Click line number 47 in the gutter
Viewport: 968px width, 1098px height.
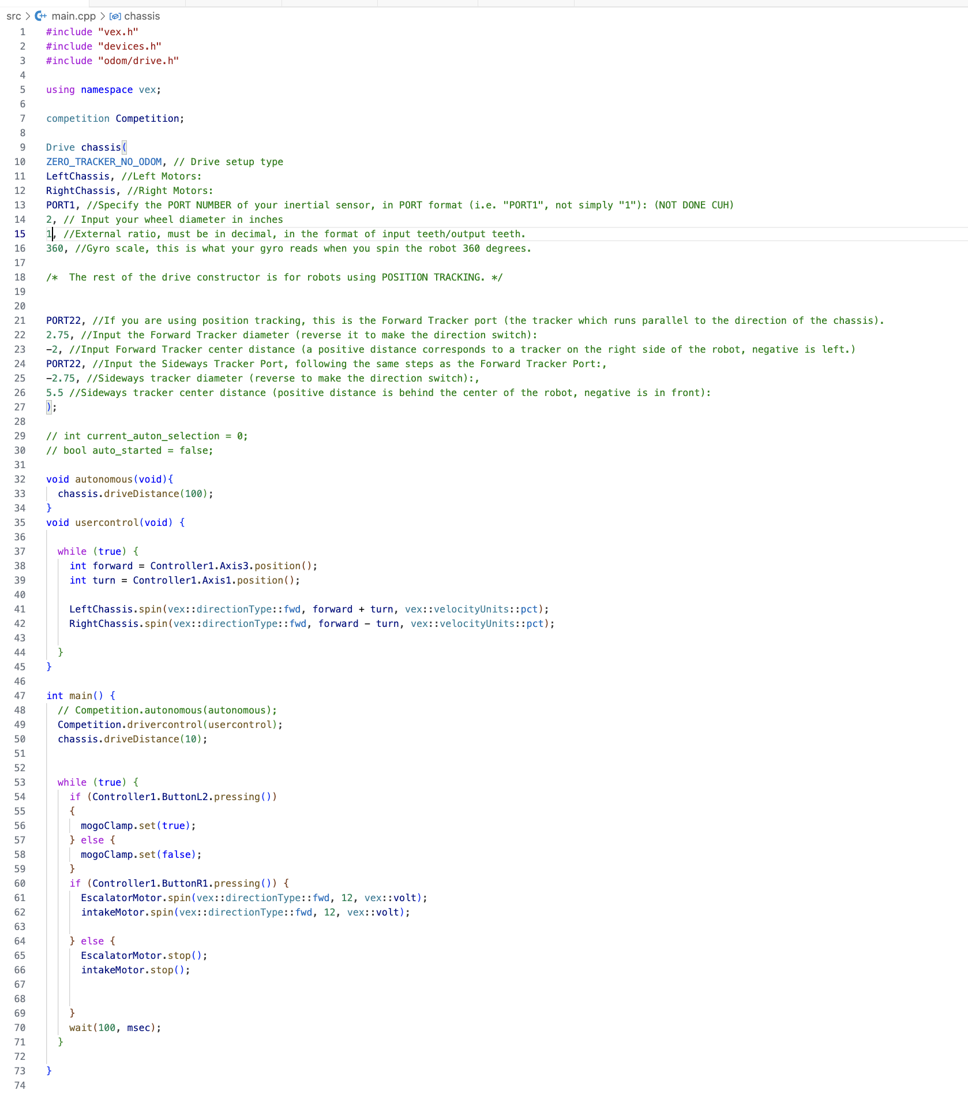(20, 696)
